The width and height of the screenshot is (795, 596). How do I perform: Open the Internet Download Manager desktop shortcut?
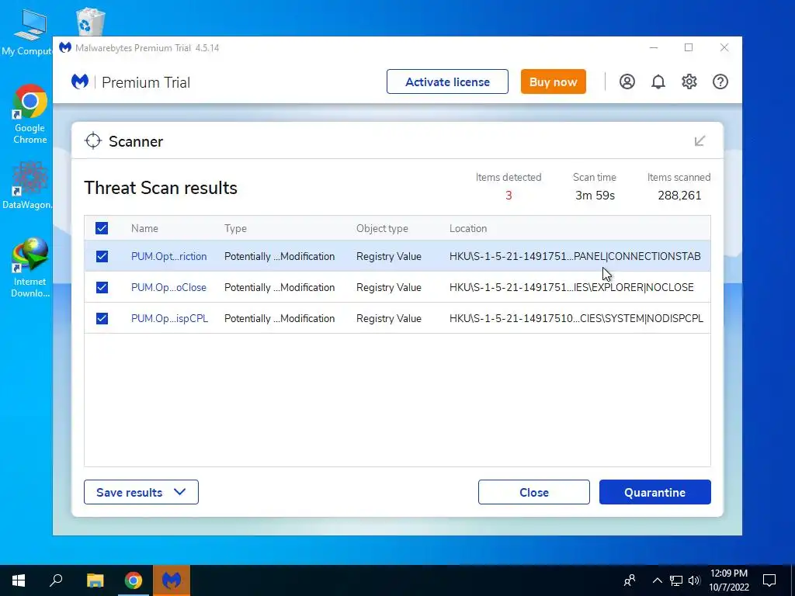(x=30, y=268)
